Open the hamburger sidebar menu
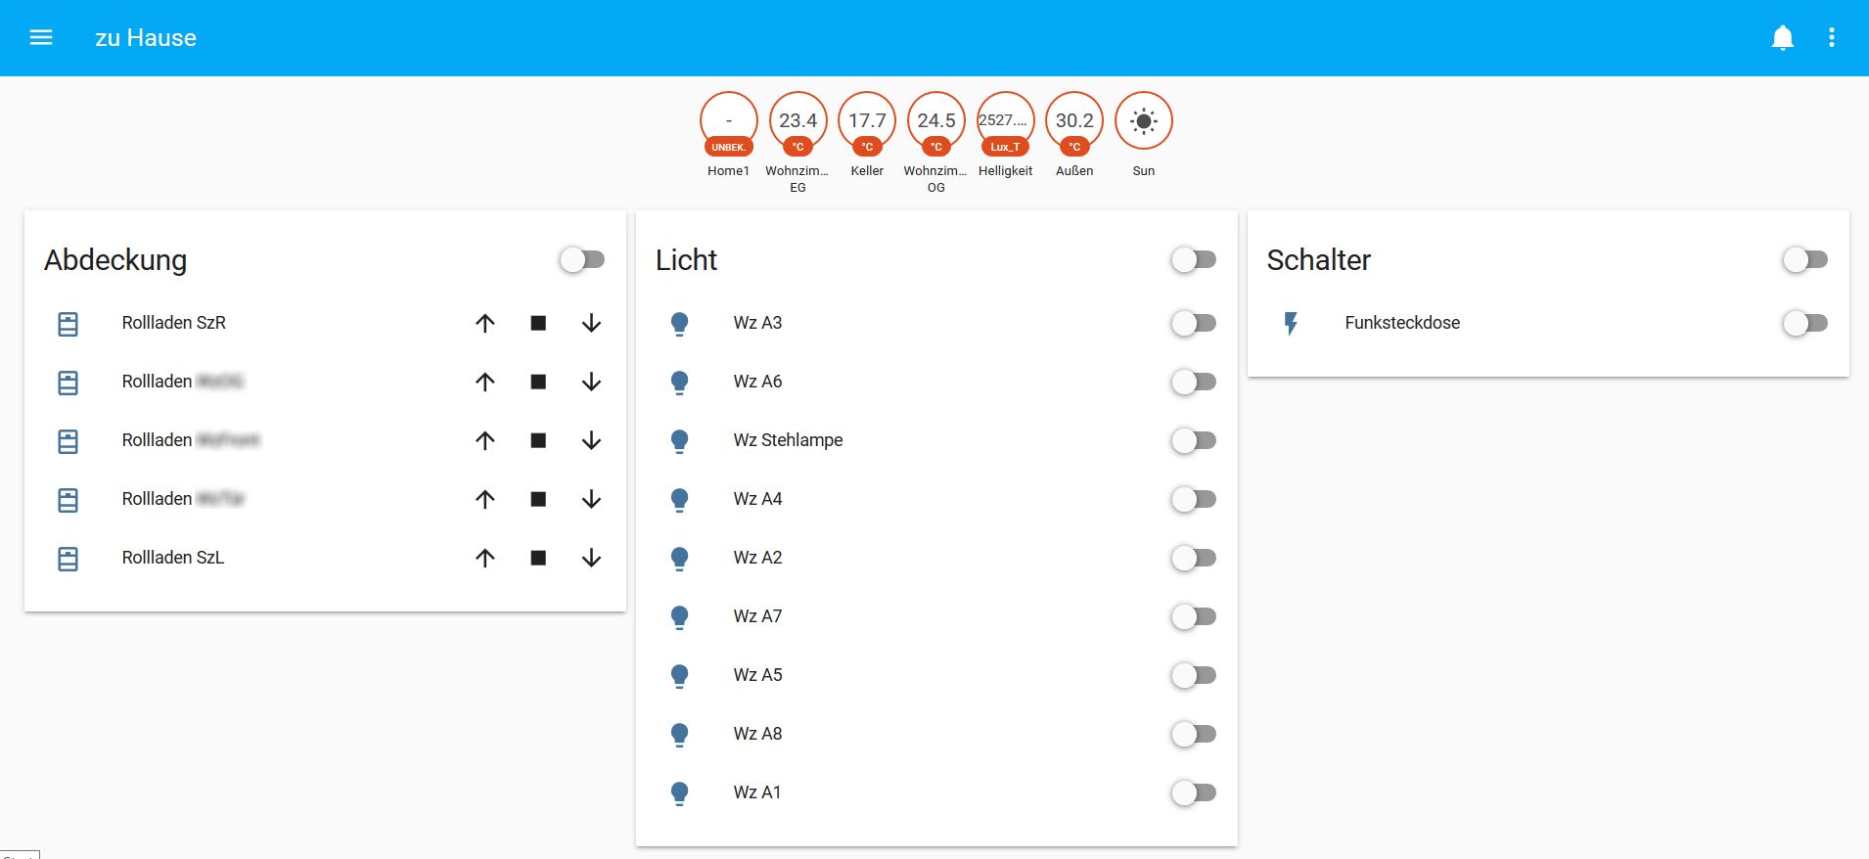Image resolution: width=1869 pixels, height=859 pixels. (x=41, y=37)
